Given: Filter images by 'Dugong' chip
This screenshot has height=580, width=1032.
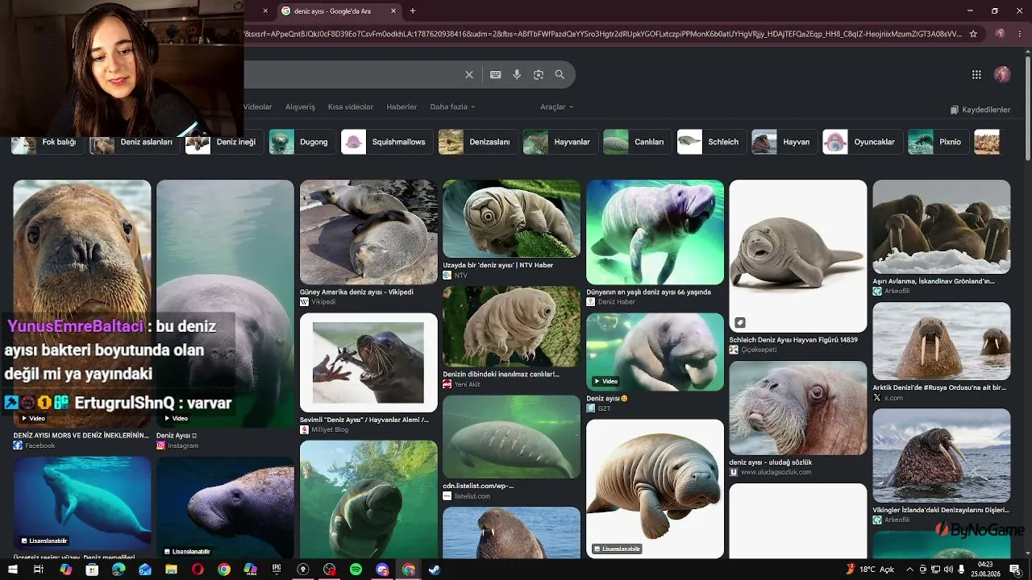Looking at the screenshot, I should pos(302,142).
